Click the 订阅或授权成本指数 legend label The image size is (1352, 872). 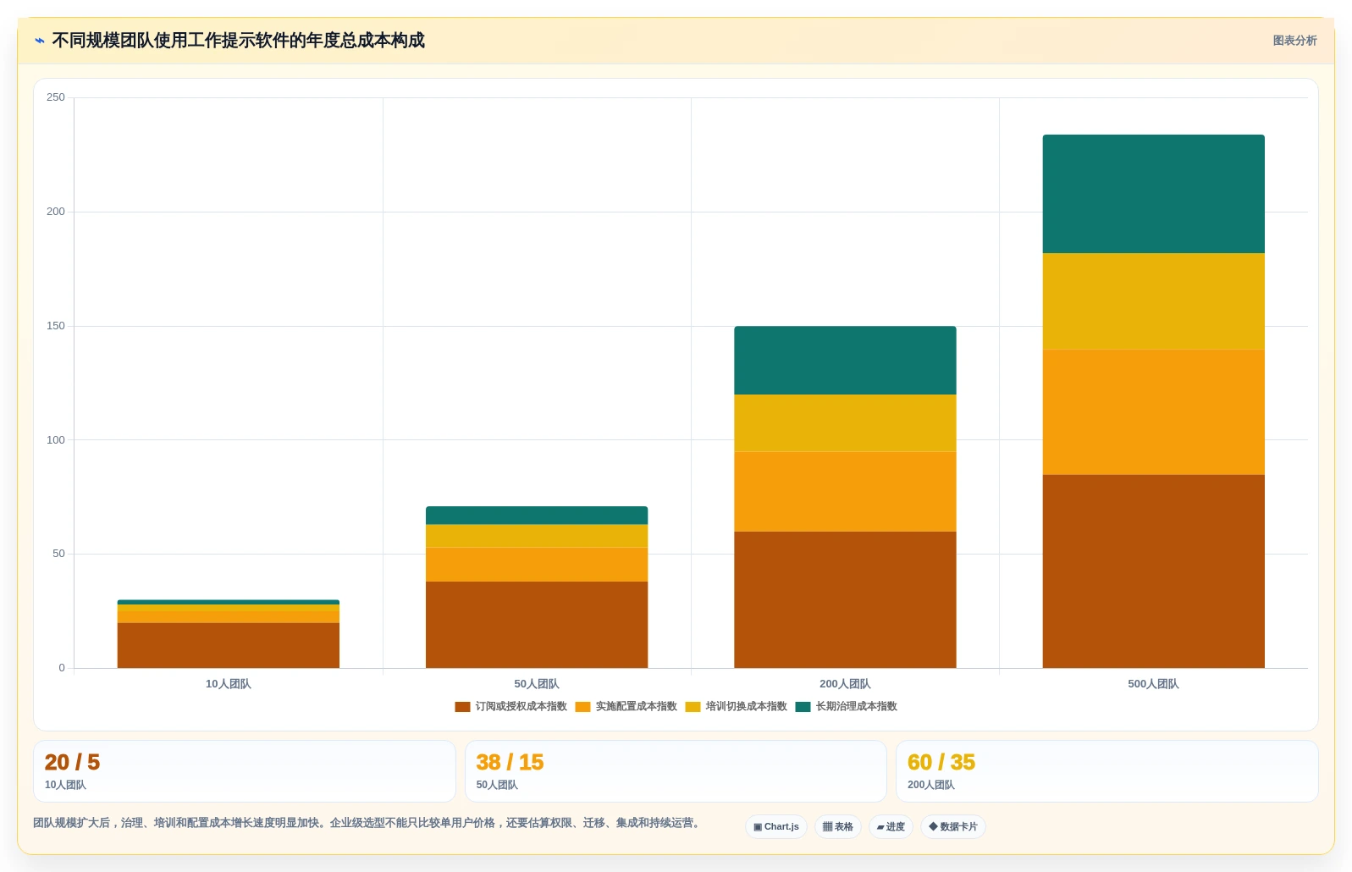click(x=521, y=707)
